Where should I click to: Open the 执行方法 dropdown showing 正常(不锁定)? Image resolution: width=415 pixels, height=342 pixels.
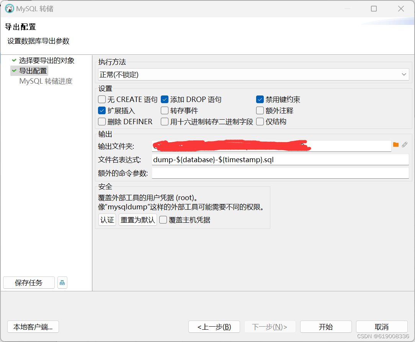(x=253, y=74)
